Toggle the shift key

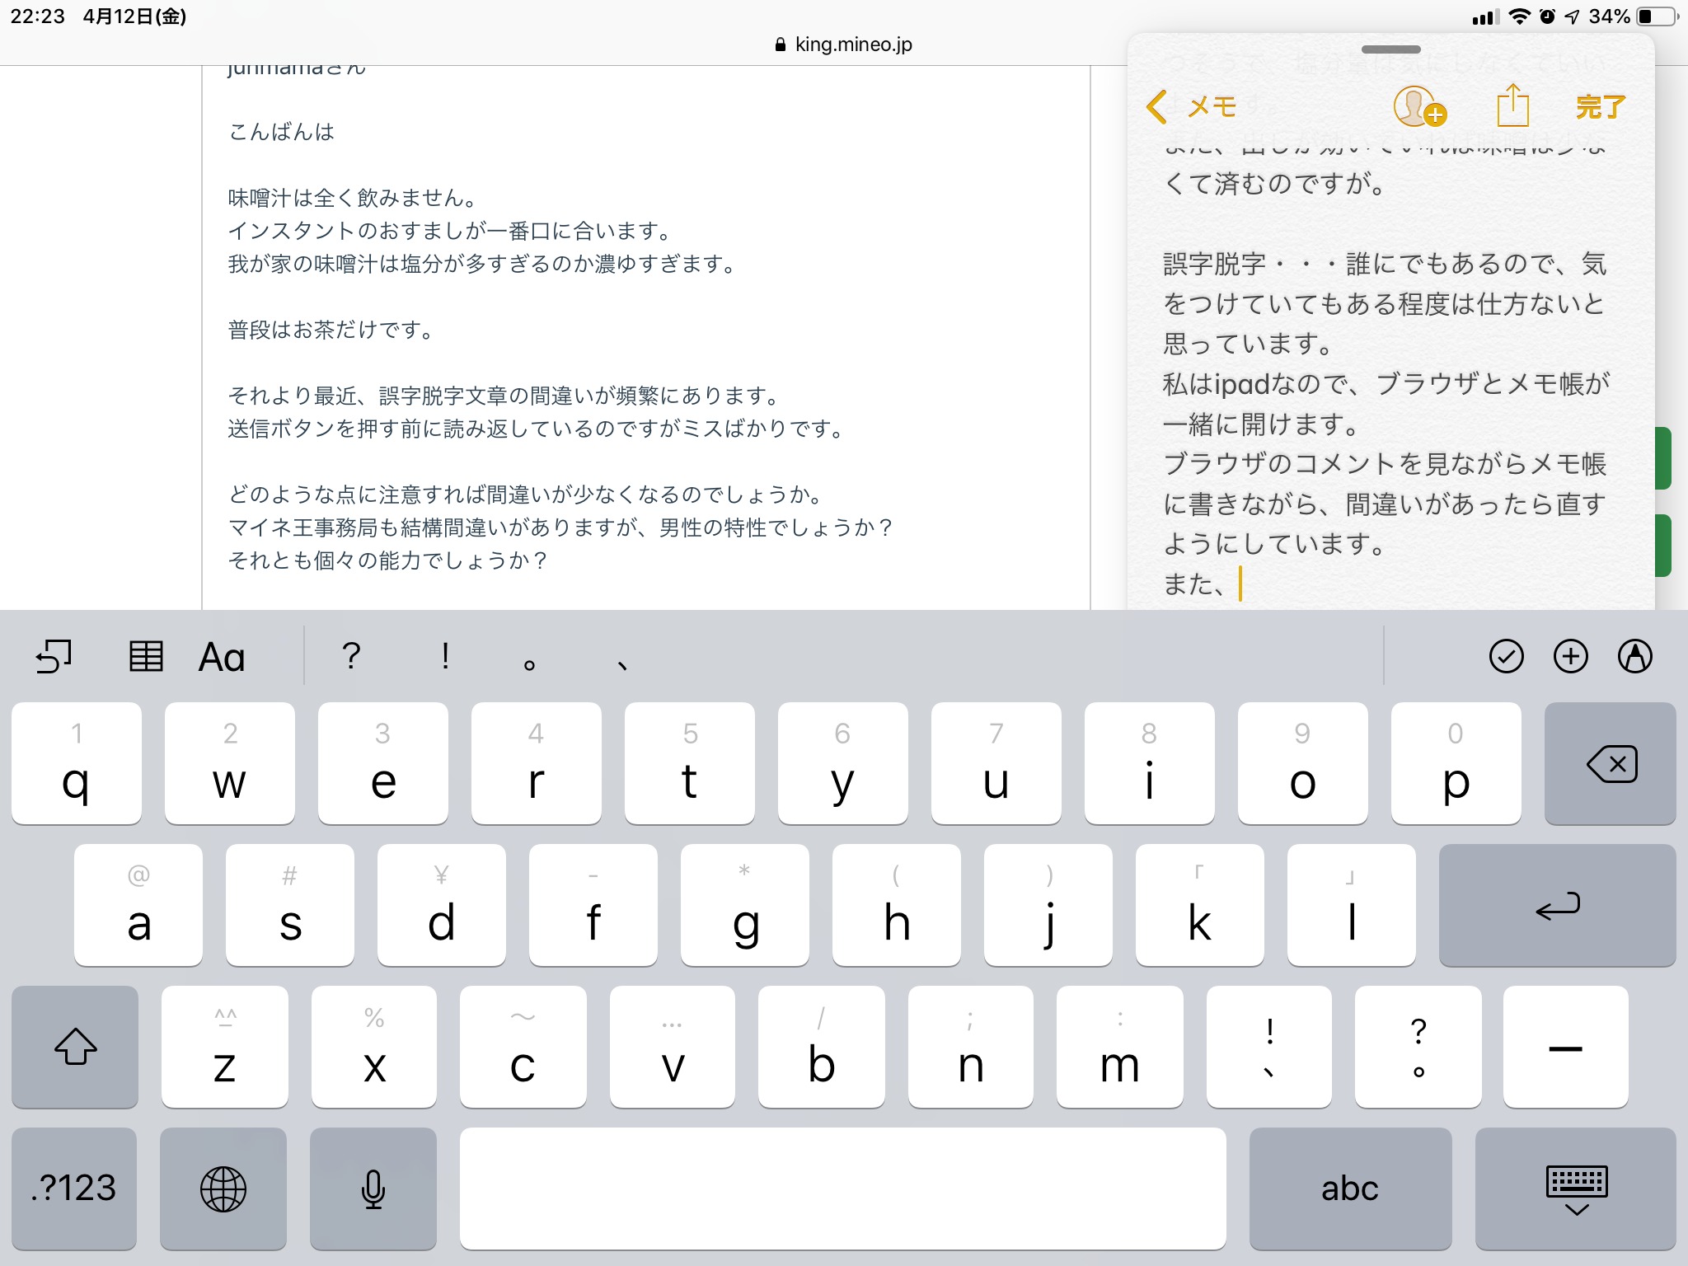[x=75, y=1047]
